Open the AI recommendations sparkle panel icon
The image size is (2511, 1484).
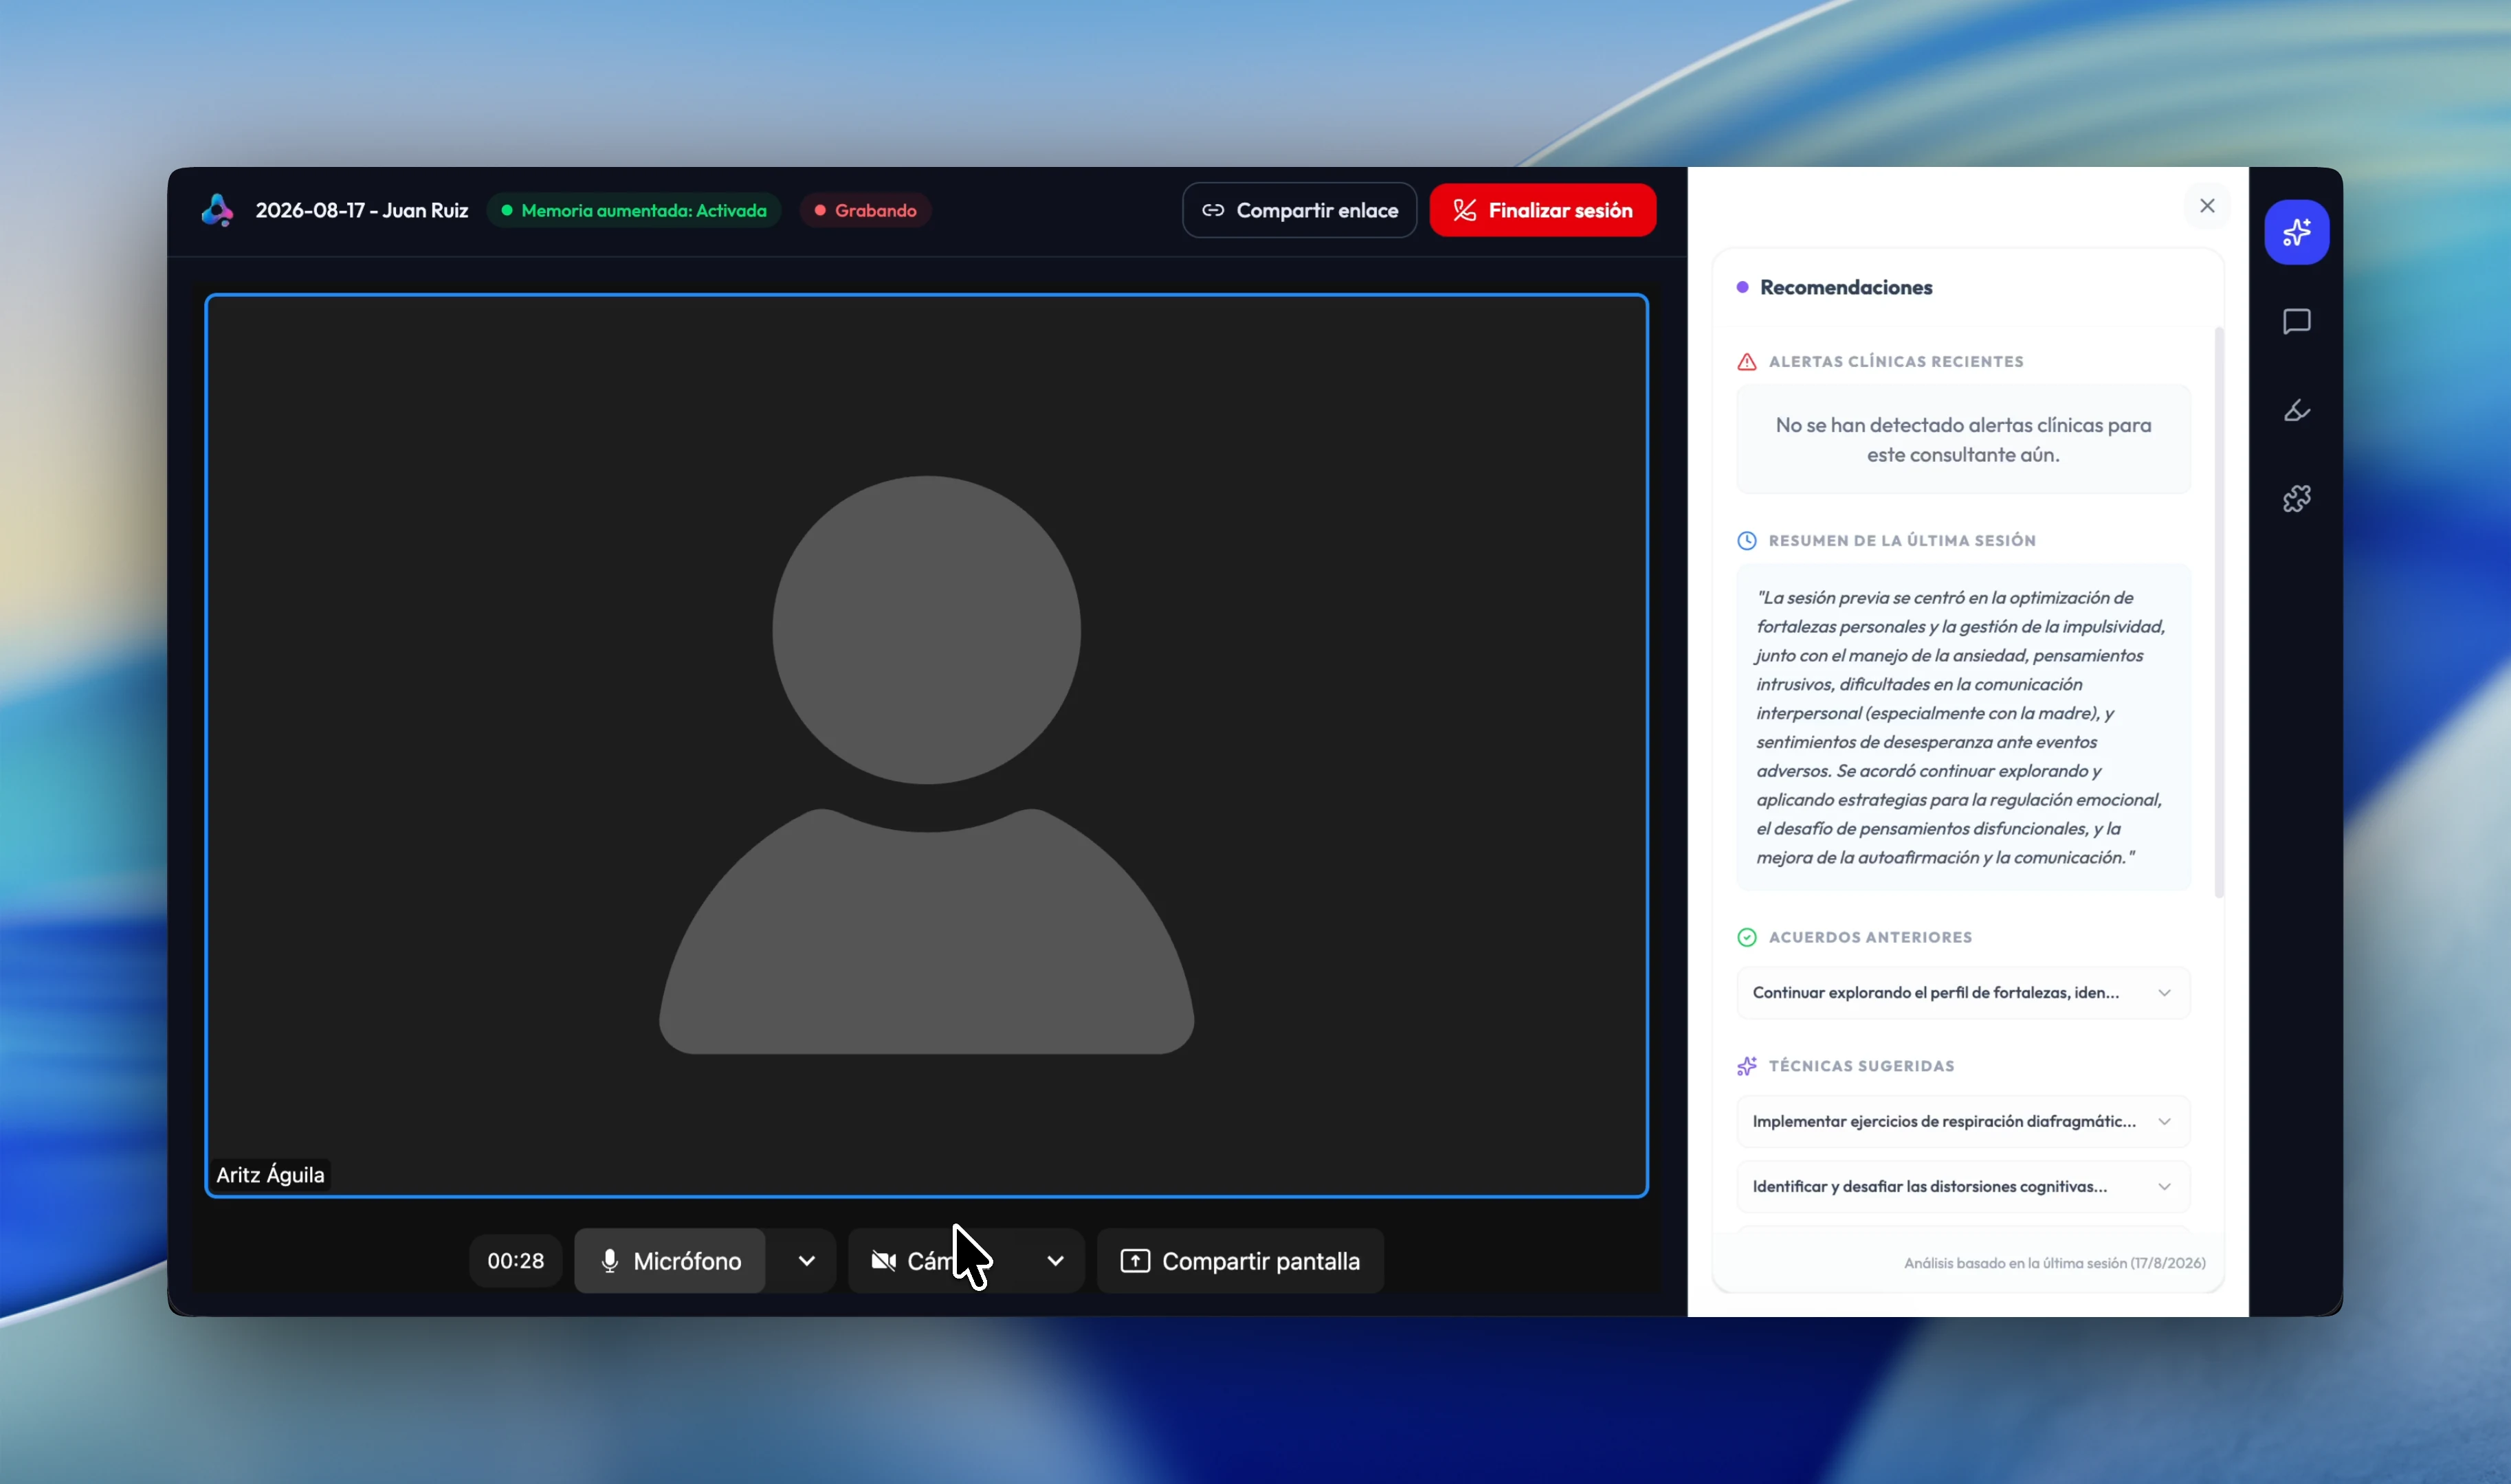pyautogui.click(x=2296, y=232)
